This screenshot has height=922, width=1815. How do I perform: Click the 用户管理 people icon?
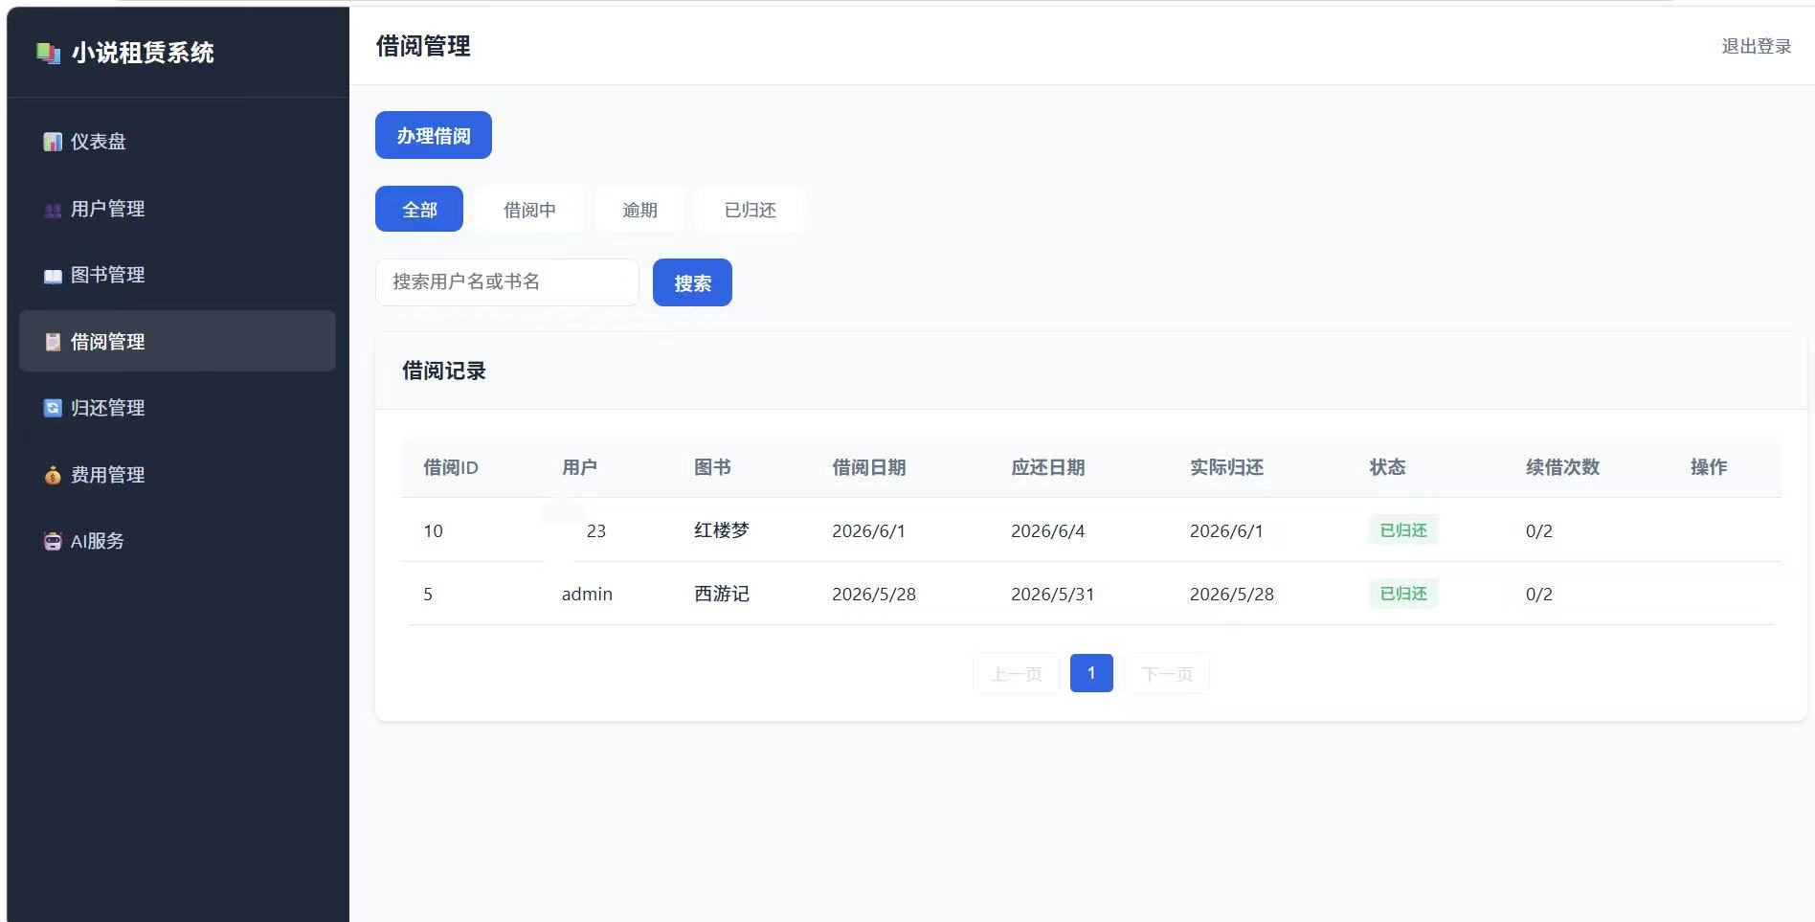click(53, 210)
